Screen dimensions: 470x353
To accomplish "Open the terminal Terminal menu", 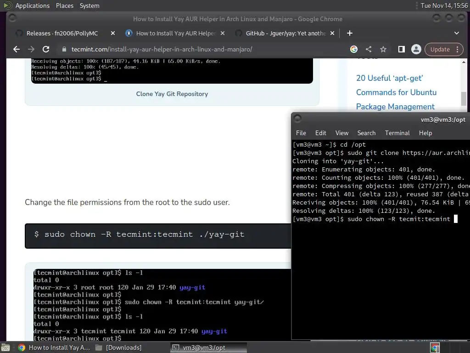I will pyautogui.click(x=397, y=133).
